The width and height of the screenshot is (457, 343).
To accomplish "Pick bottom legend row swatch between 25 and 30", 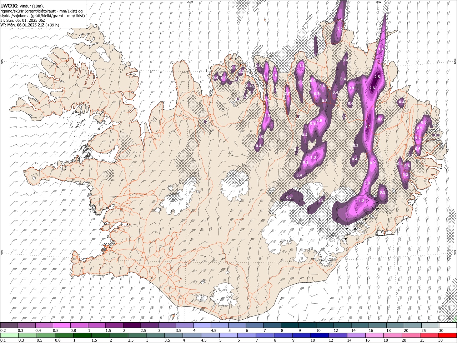I will pos(429,335).
